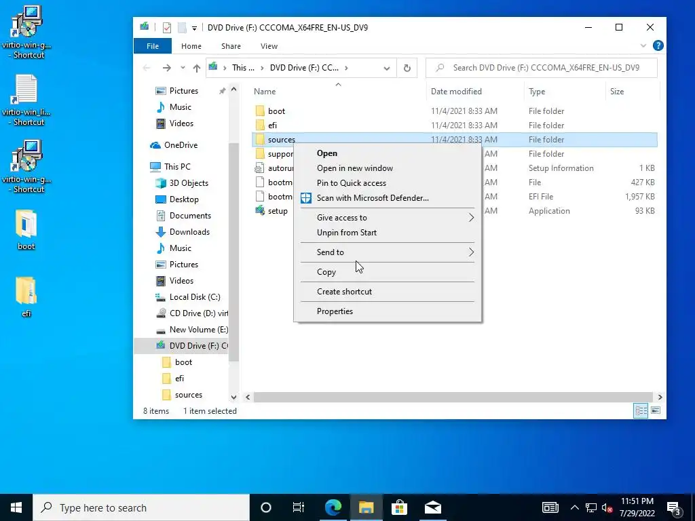695x521 pixels.
Task: Click 'This ...' breadcrumb in the address bar
Action: pyautogui.click(x=243, y=68)
